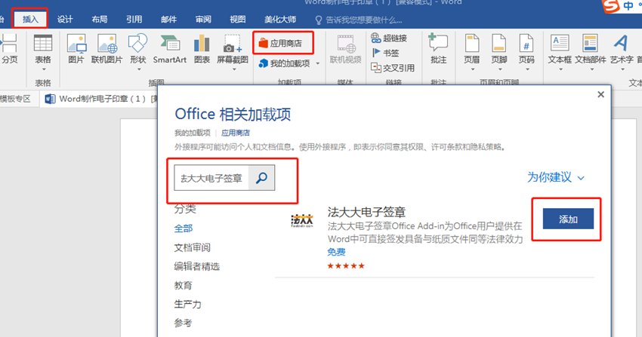This screenshot has height=337, width=642.
Task: Open the 模板专区 tab
Action: [x=16, y=99]
